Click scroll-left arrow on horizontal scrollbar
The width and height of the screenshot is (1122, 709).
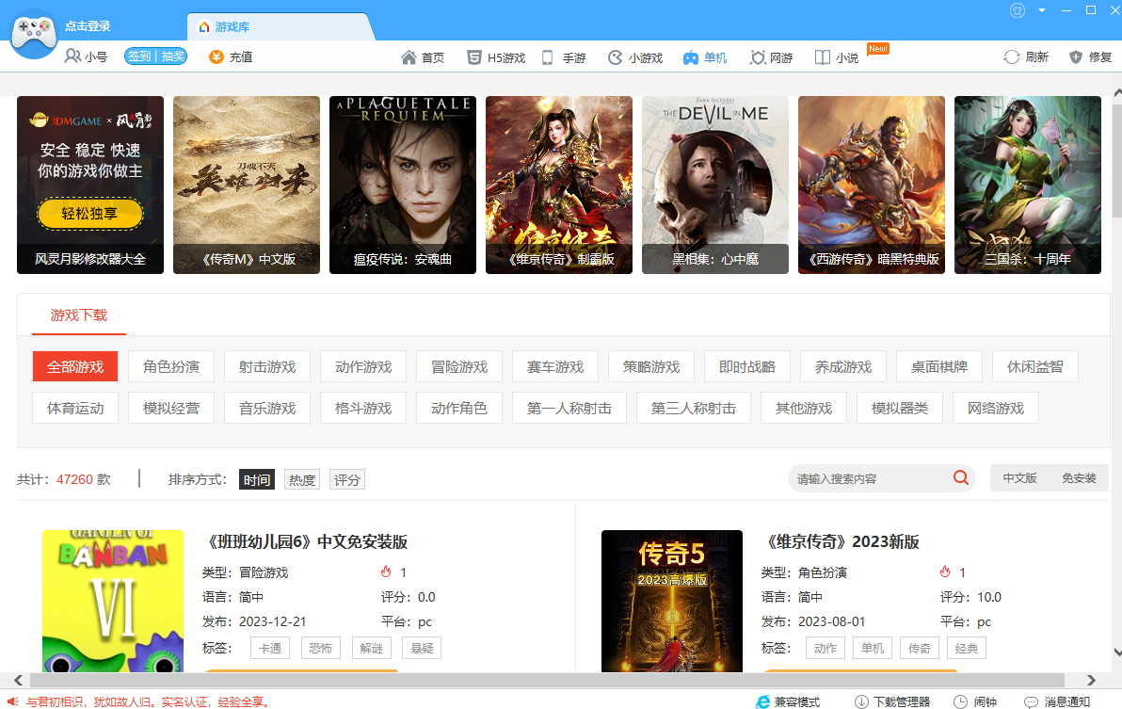(19, 680)
